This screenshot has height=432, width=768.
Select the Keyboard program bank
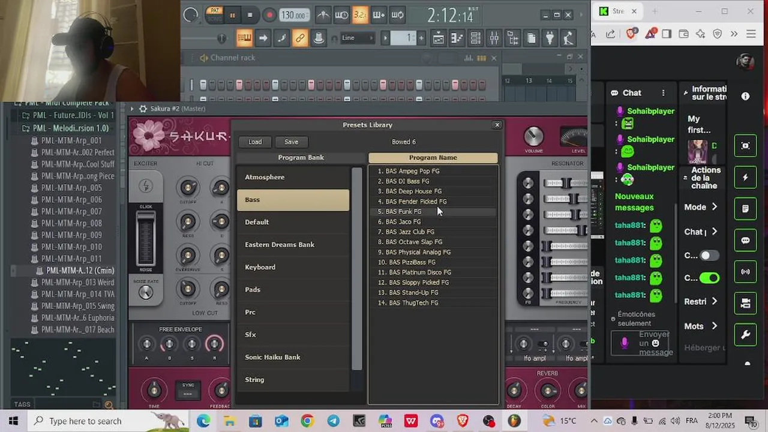pyautogui.click(x=293, y=267)
